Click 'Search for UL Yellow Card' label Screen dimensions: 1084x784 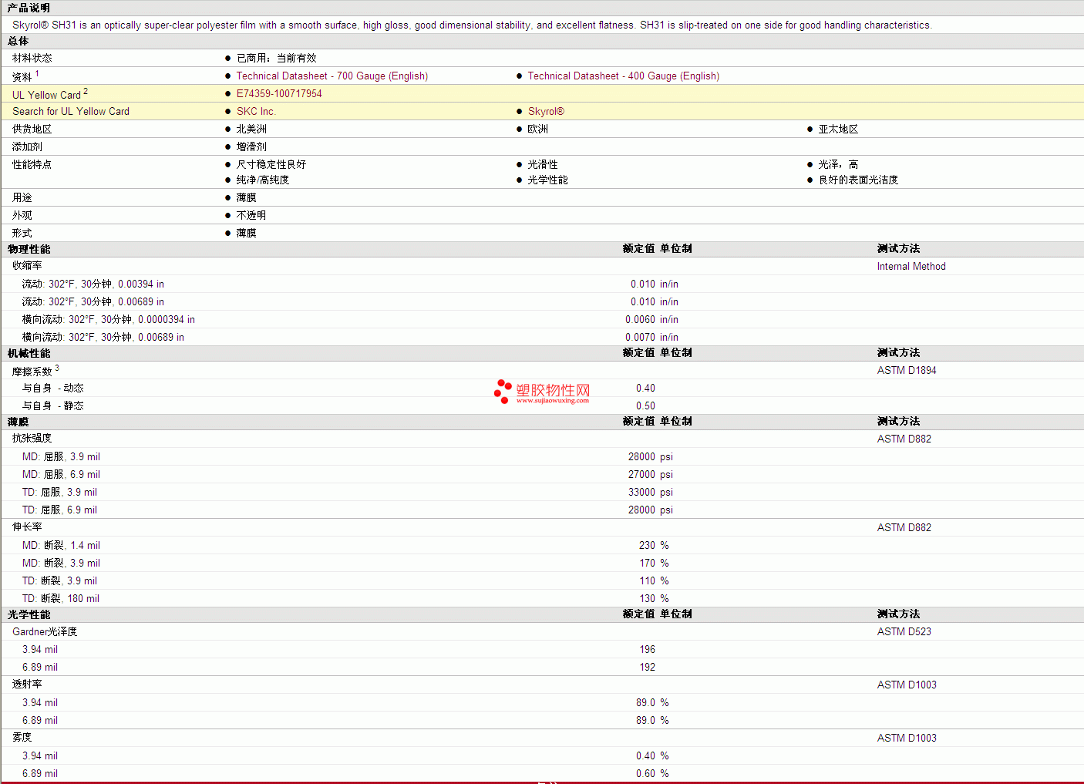click(71, 111)
